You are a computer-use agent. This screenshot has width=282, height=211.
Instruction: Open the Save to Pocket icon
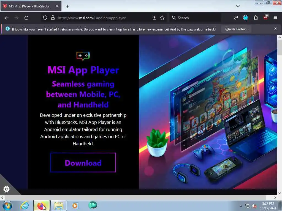(236, 18)
